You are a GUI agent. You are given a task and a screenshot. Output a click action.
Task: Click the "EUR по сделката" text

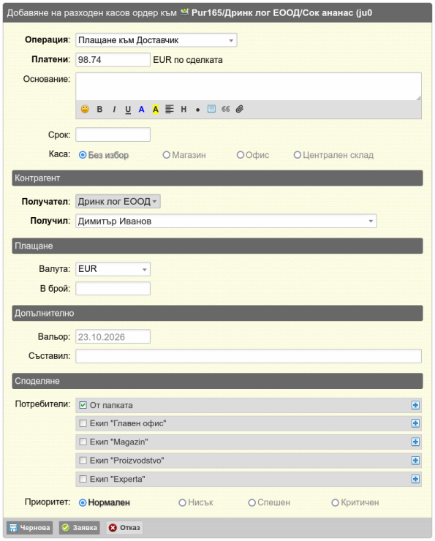[188, 60]
